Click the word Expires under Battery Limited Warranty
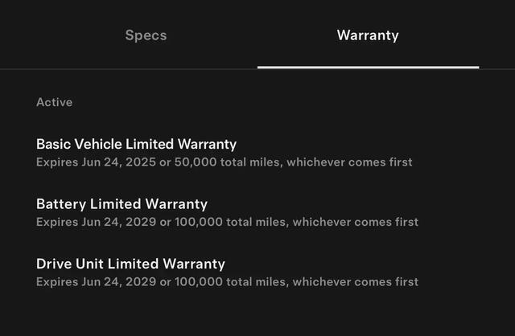The height and width of the screenshot is (336, 515). coord(56,222)
